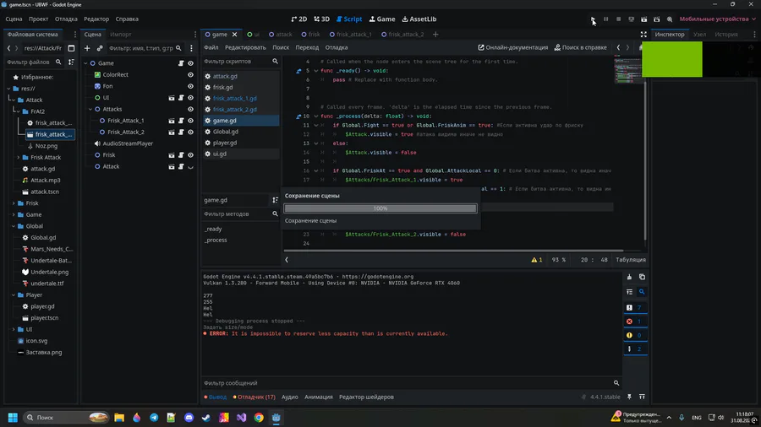Sort files in FileSystem panel

pos(71,62)
